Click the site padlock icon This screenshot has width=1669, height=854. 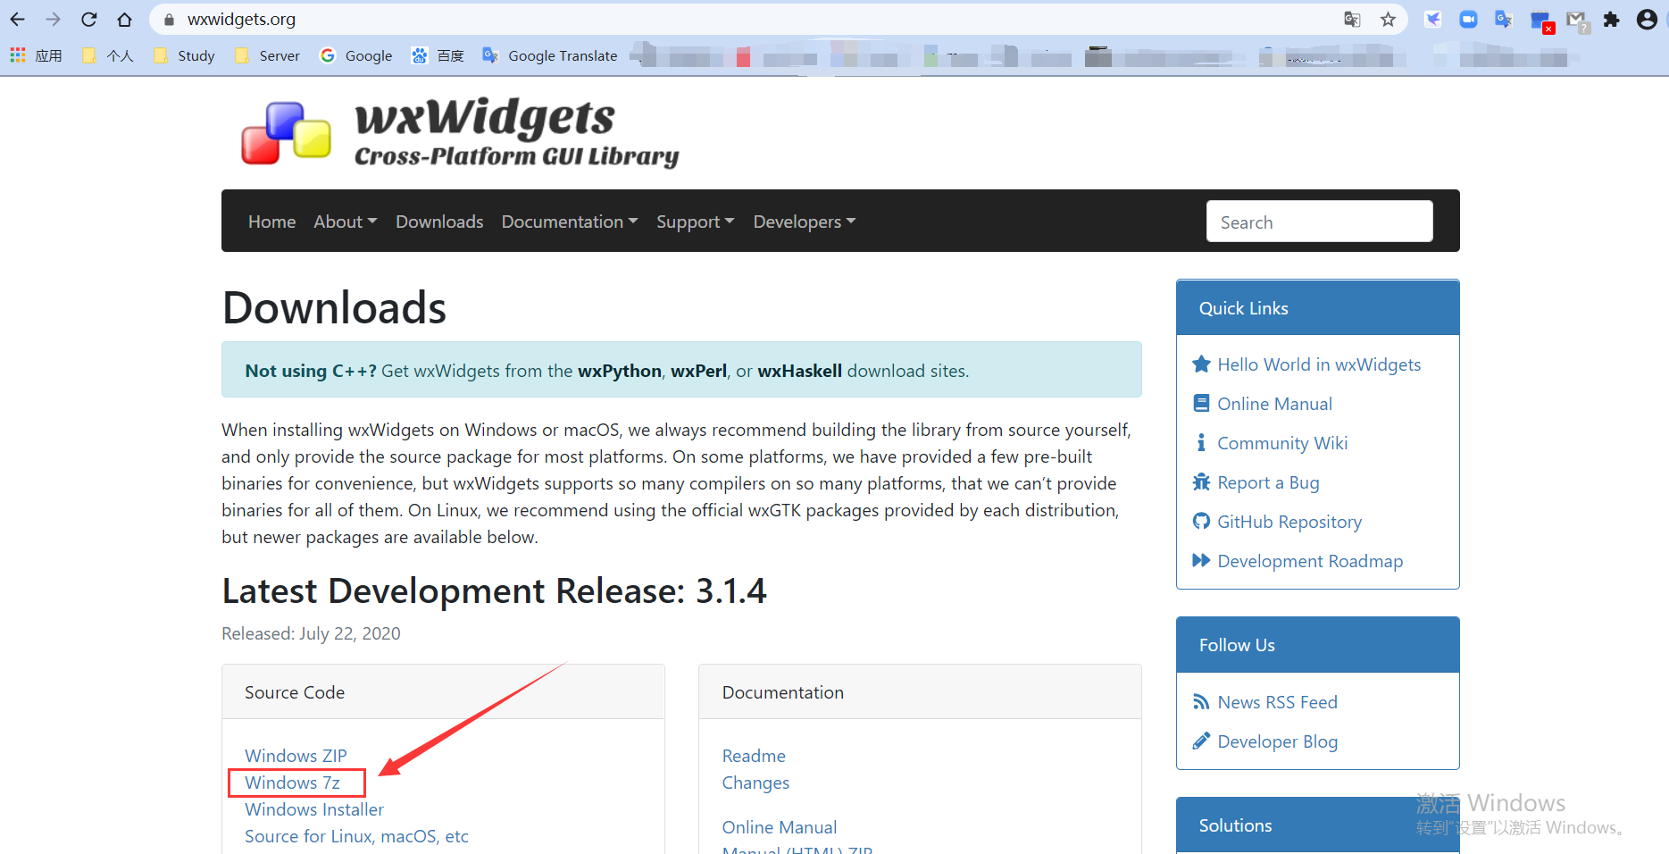click(169, 20)
